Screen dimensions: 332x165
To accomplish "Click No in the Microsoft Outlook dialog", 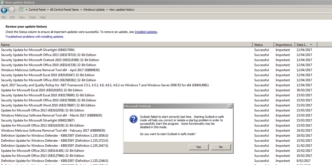I will pyautogui.click(x=221, y=147).
